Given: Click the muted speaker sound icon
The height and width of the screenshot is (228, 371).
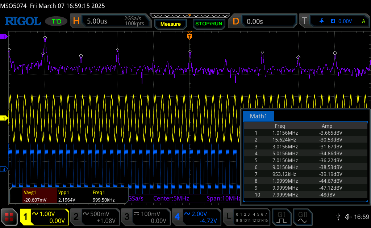Looking at the screenshot, I should click(348, 217).
